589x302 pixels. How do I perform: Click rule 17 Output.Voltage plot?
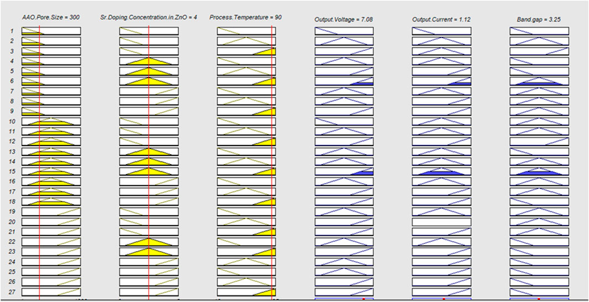[344, 191]
